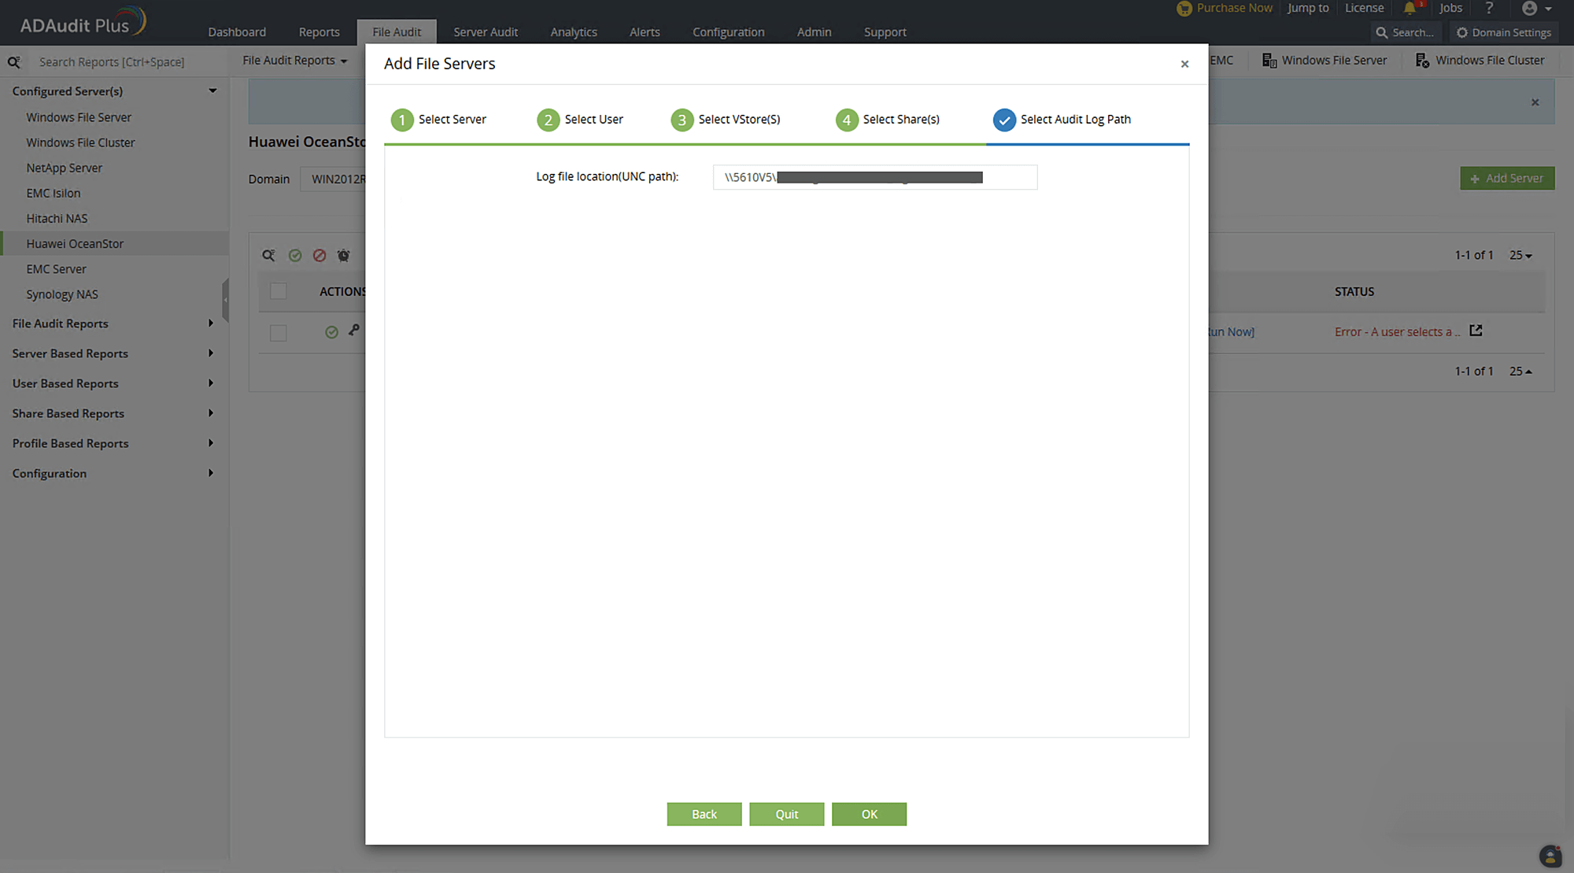The height and width of the screenshot is (873, 1574).
Task: Open the Server Audit tab
Action: pos(485,32)
